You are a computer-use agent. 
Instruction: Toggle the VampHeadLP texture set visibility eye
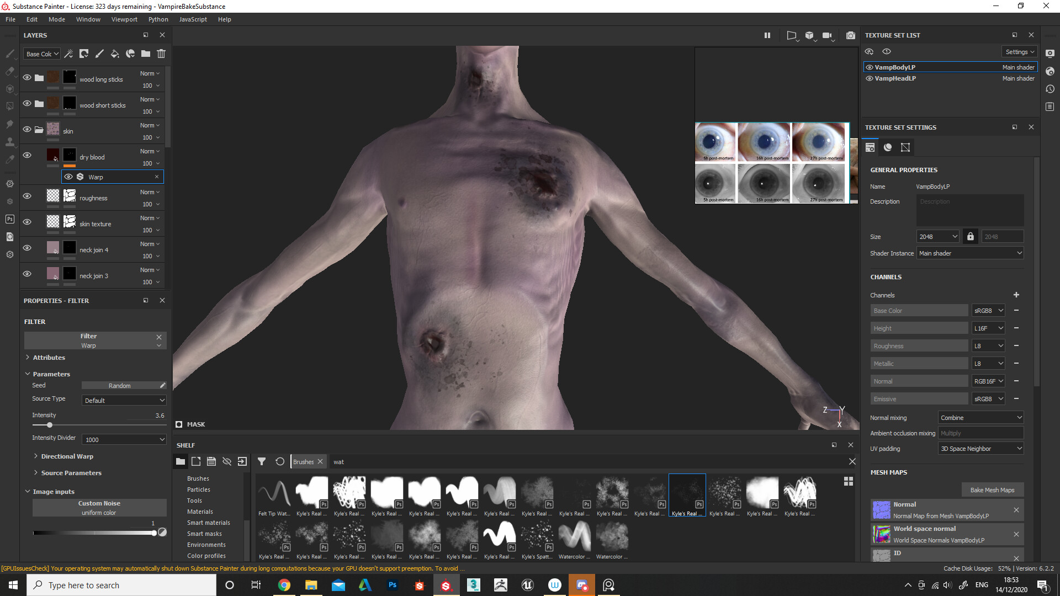pyautogui.click(x=869, y=78)
